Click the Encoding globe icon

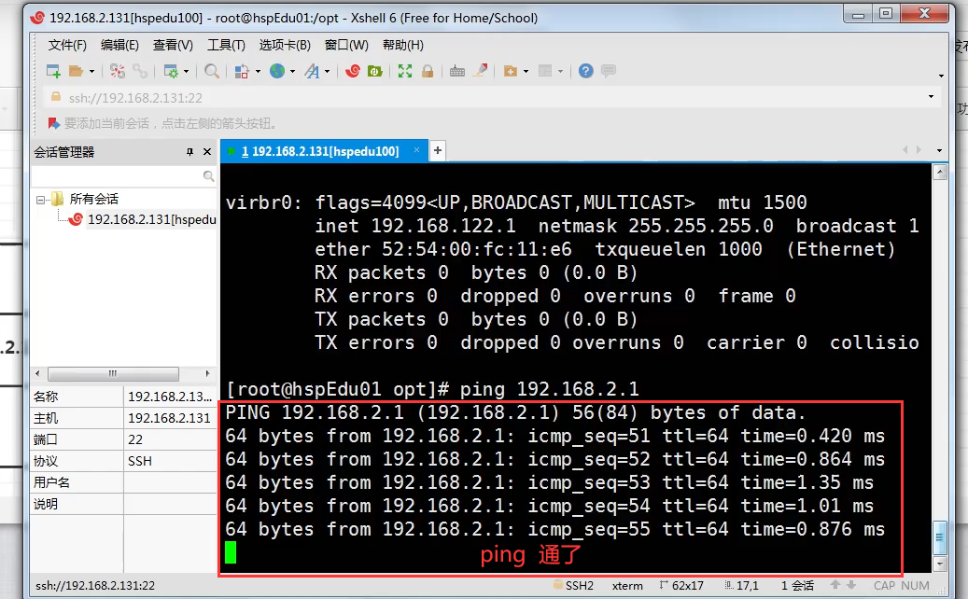point(277,72)
